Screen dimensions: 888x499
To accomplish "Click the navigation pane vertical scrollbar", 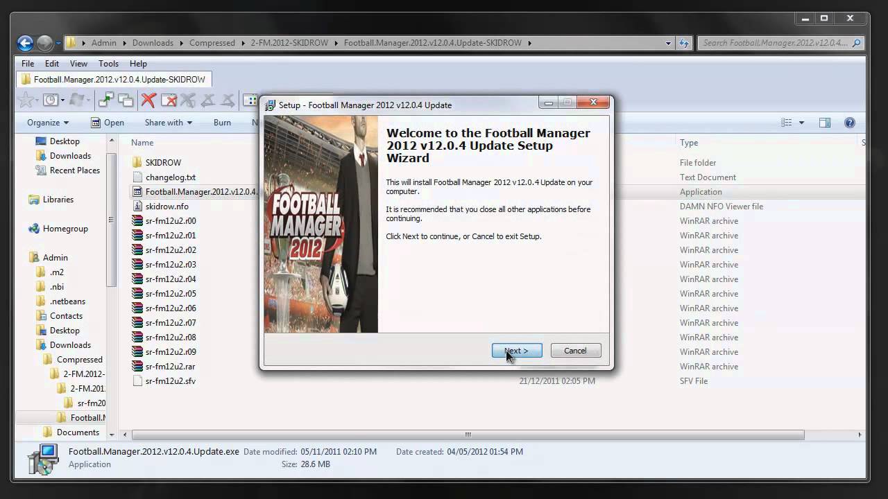I will tap(111, 220).
